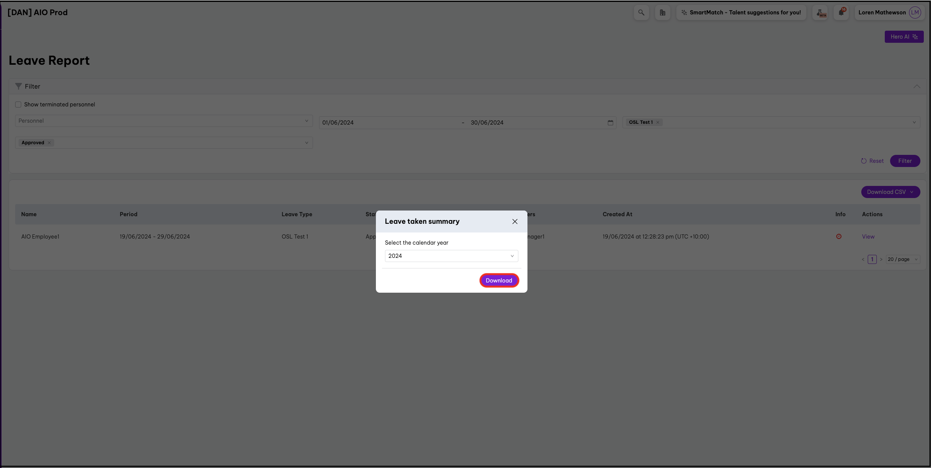Image resolution: width=931 pixels, height=468 pixels.
Task: Remove the Approved status tag
Action: click(49, 143)
